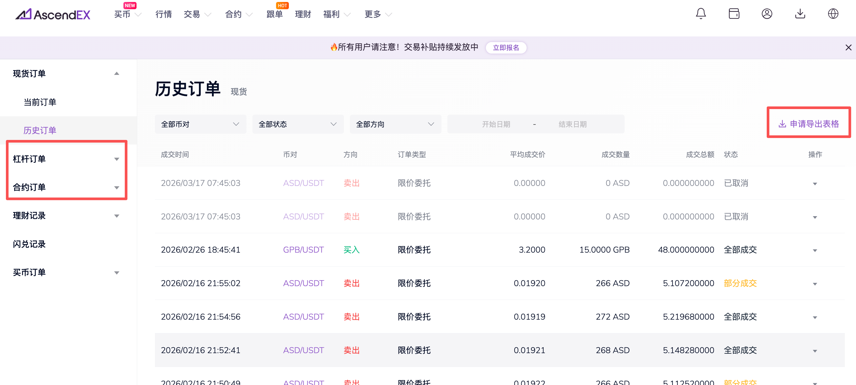
Task: Open the 跟单 HOT menu item
Action: point(274,14)
